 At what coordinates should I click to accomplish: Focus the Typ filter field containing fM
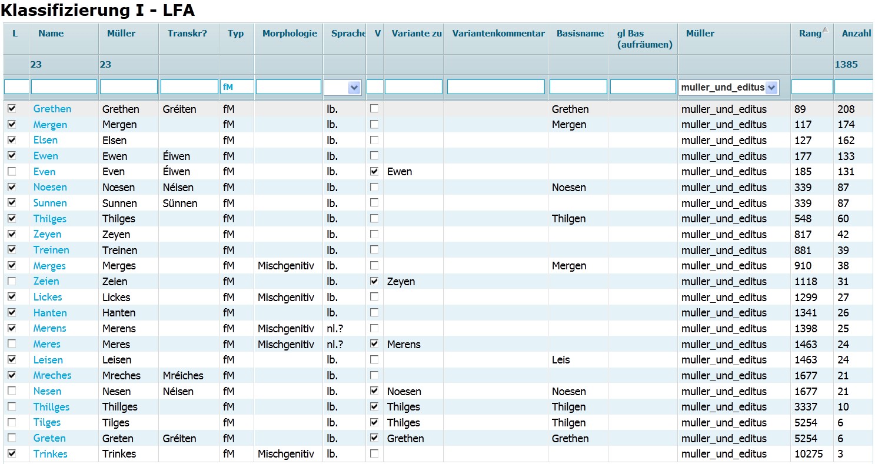237,87
